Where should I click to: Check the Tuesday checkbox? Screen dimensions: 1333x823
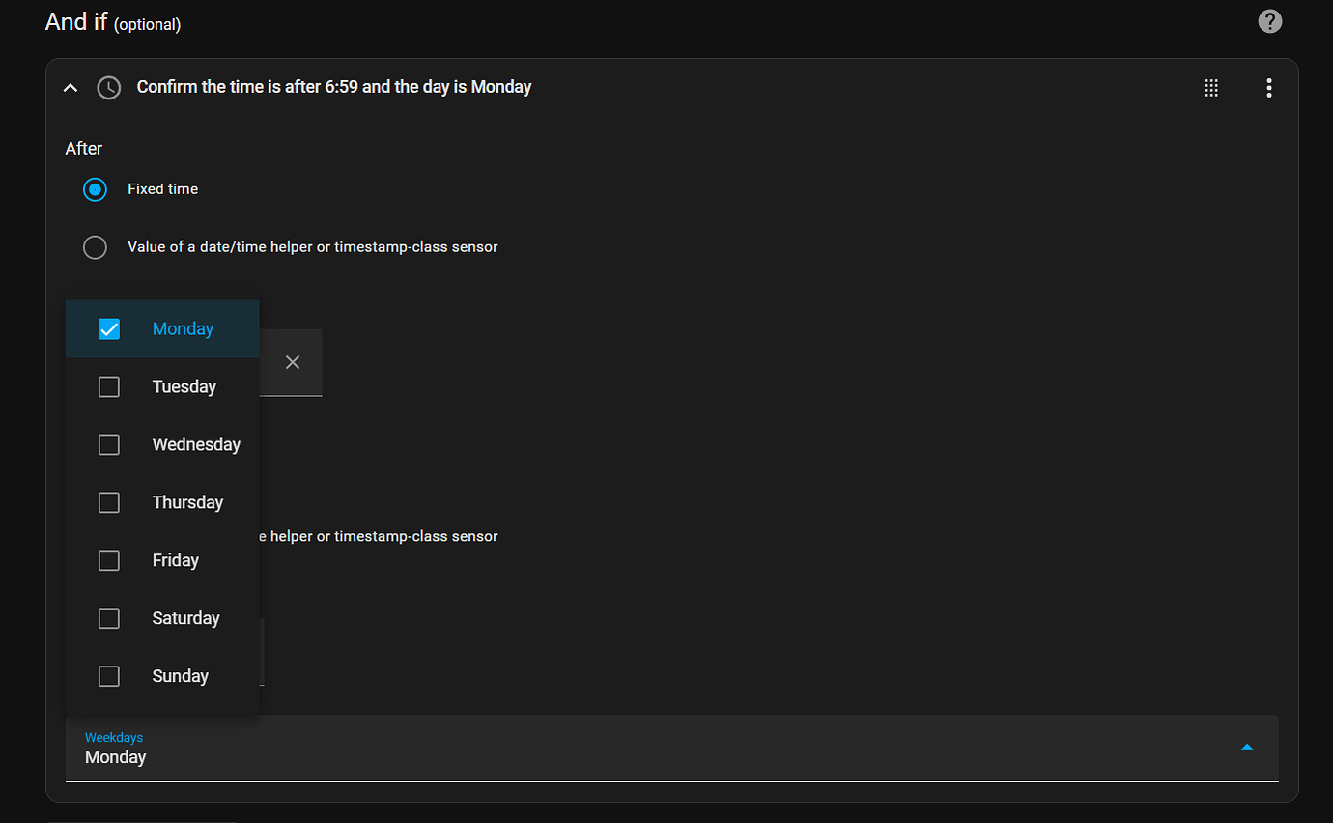pos(108,386)
